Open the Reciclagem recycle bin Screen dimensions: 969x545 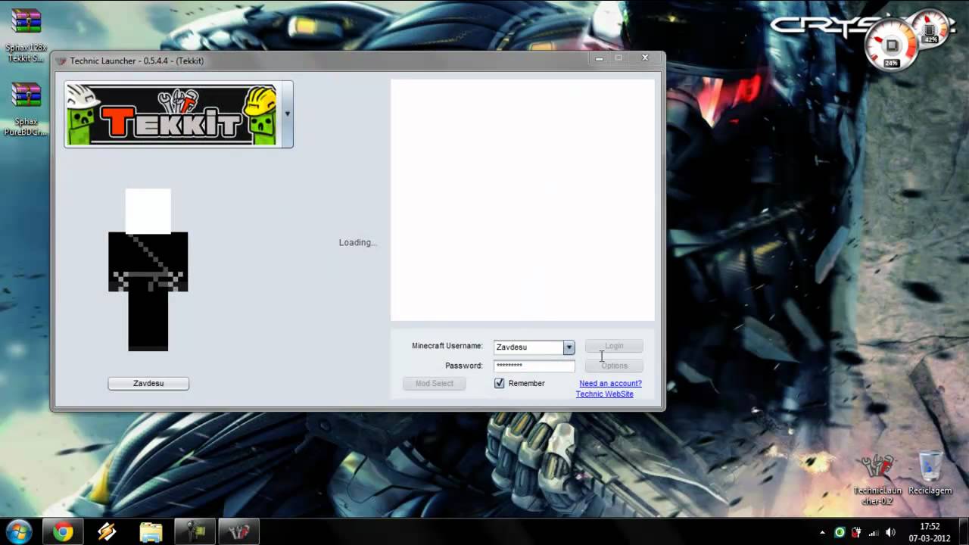tap(930, 473)
